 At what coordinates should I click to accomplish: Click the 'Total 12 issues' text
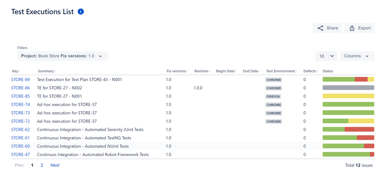point(359,165)
